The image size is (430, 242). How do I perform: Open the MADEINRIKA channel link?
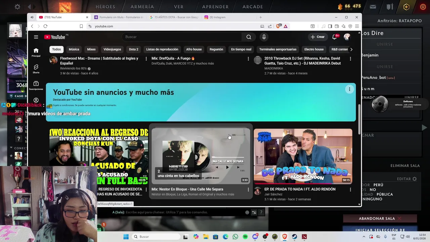273,68
